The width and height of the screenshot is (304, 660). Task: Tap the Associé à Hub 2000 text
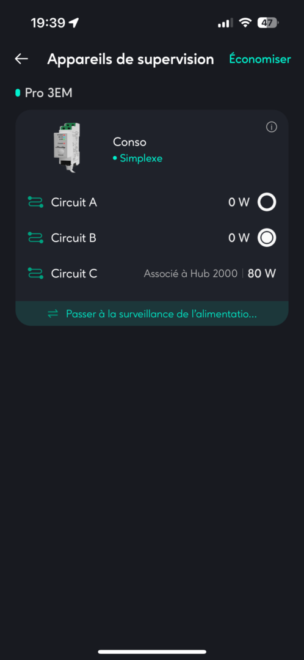[x=190, y=274]
